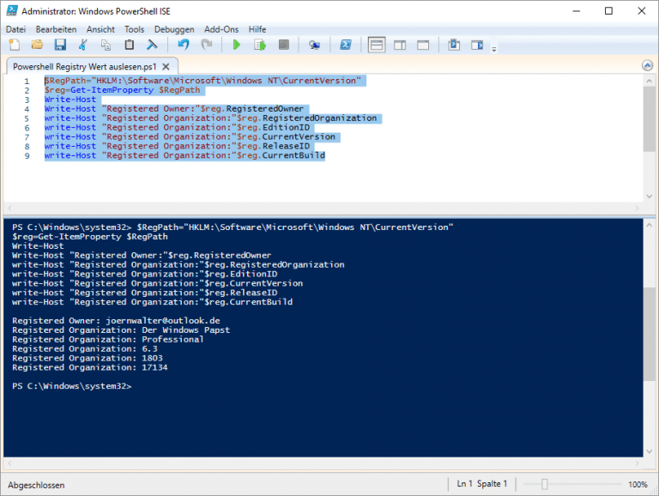Toggle script pane to the right layout

click(400, 45)
